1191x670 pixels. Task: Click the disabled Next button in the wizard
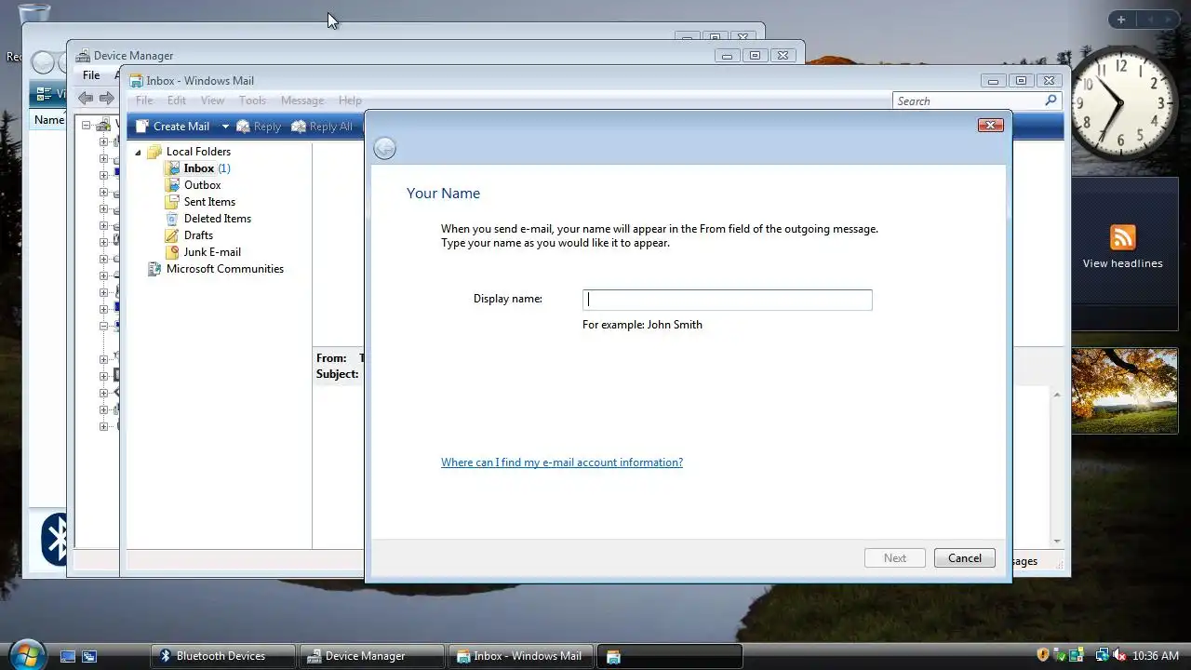895,558
